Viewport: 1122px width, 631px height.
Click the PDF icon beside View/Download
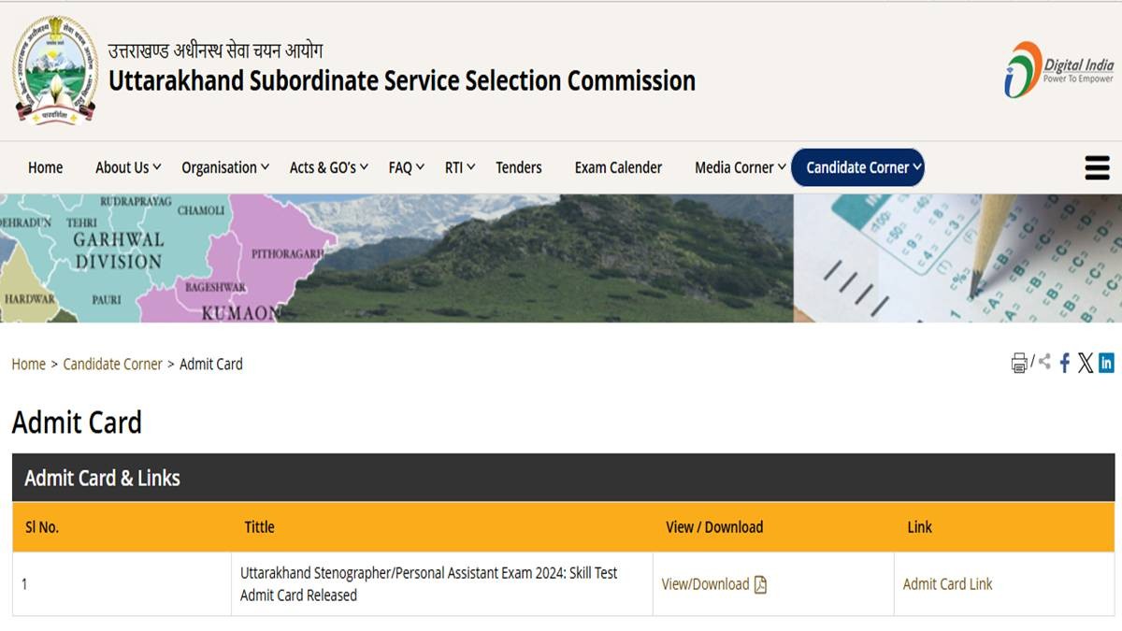tap(760, 584)
